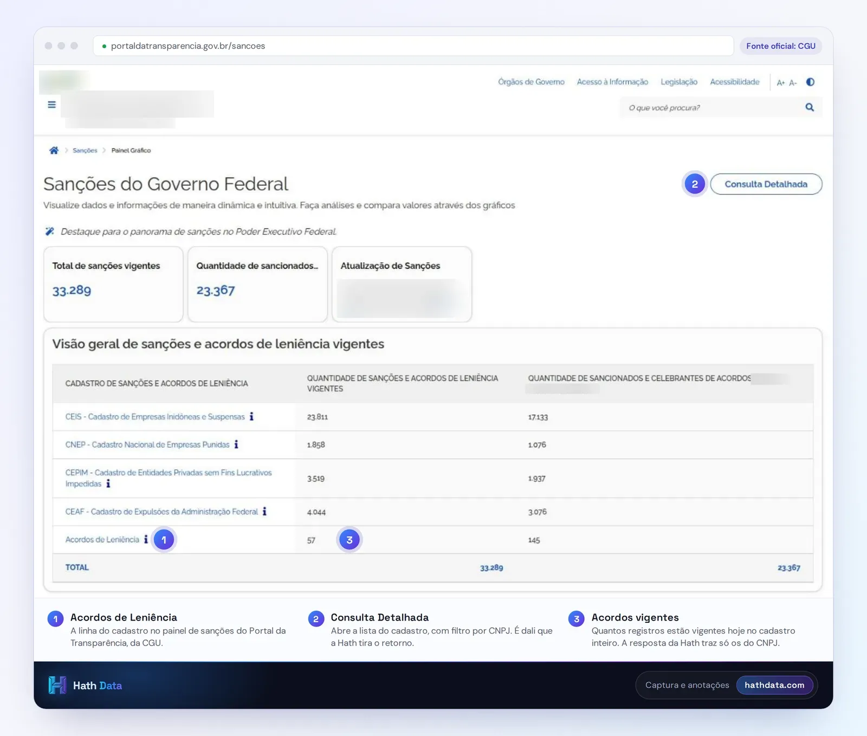Click the CNEP value 1.858
The width and height of the screenshot is (867, 736).
tap(316, 445)
